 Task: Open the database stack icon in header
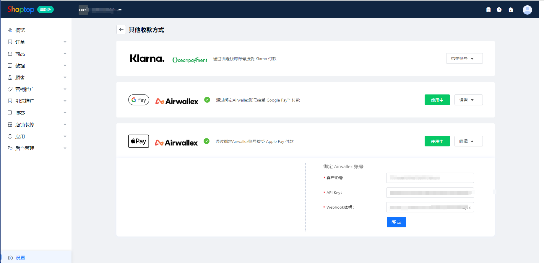pos(488,10)
